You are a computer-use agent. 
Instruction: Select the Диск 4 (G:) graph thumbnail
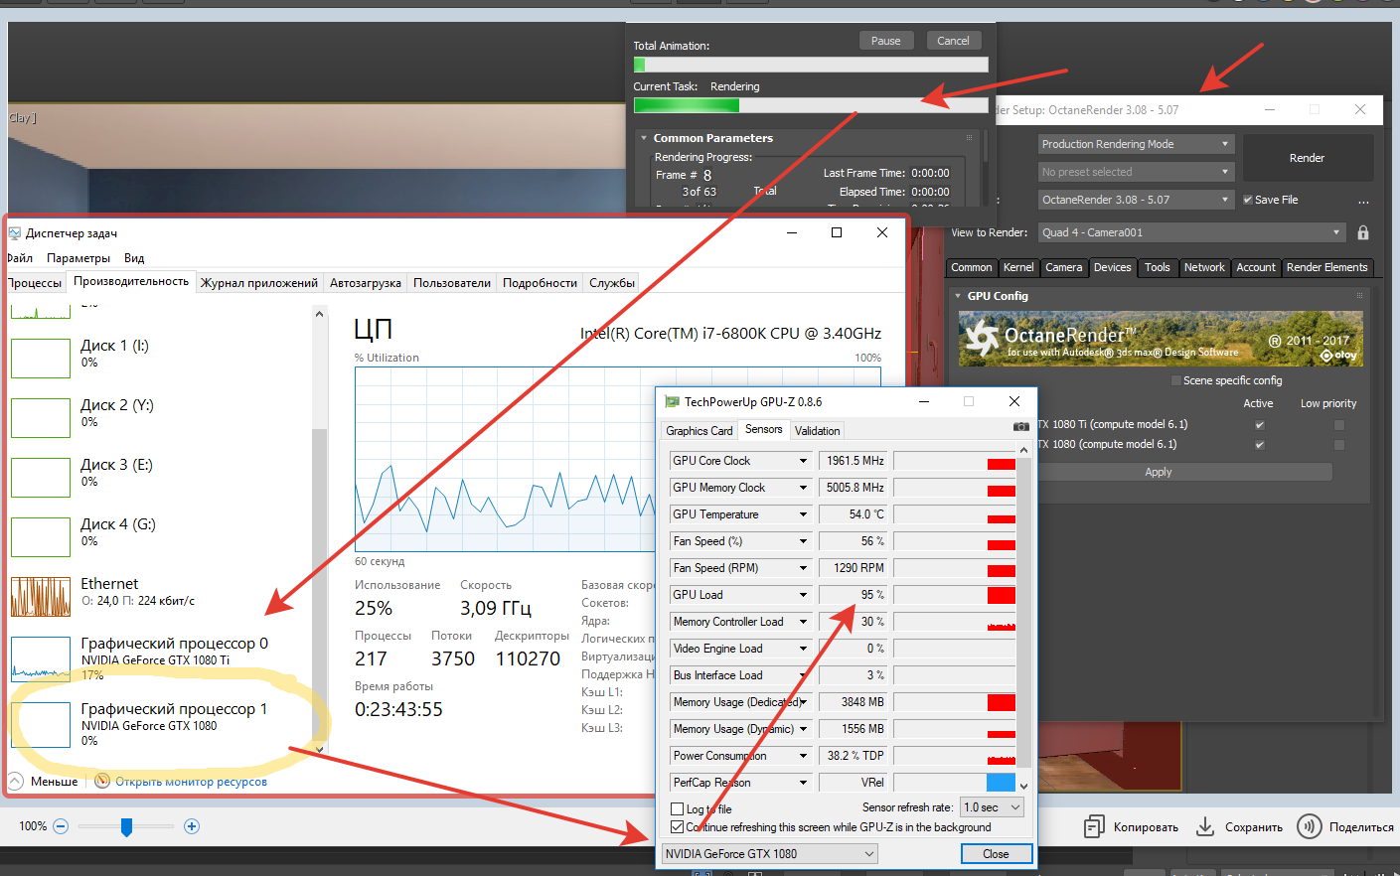click(x=41, y=537)
